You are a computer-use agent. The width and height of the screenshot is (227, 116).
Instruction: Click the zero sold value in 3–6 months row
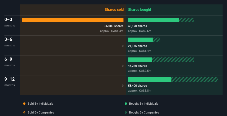tap(123, 46)
